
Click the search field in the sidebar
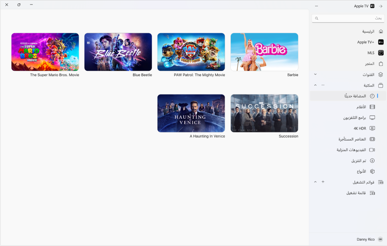(x=348, y=18)
